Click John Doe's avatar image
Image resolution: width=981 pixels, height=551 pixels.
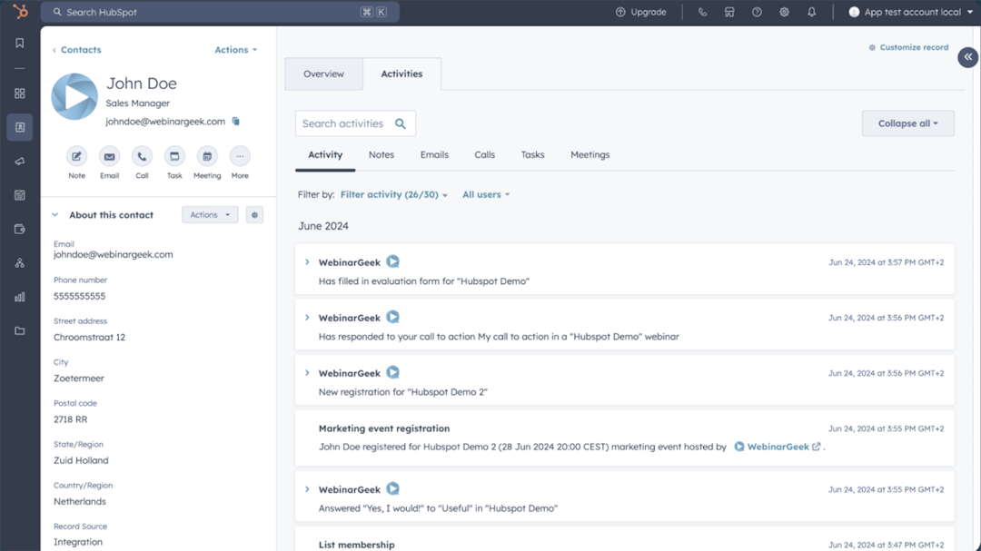pyautogui.click(x=74, y=97)
